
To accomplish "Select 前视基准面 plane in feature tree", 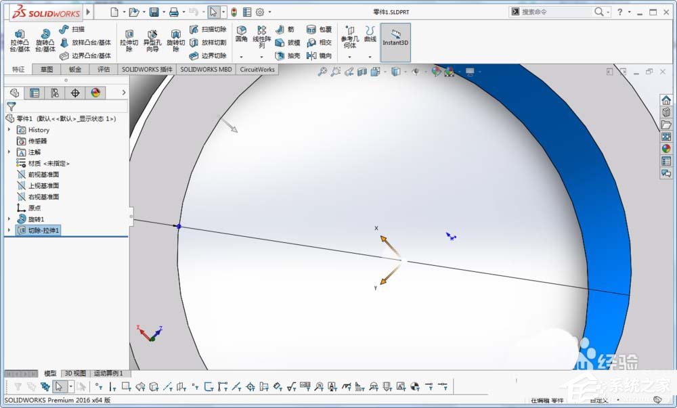I will 43,174.
